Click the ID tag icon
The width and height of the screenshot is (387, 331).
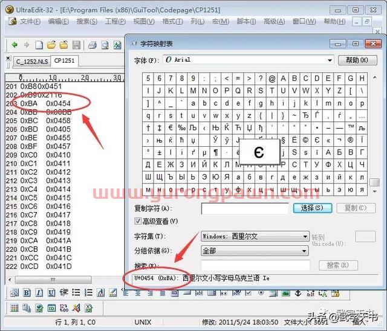pos(51,308)
